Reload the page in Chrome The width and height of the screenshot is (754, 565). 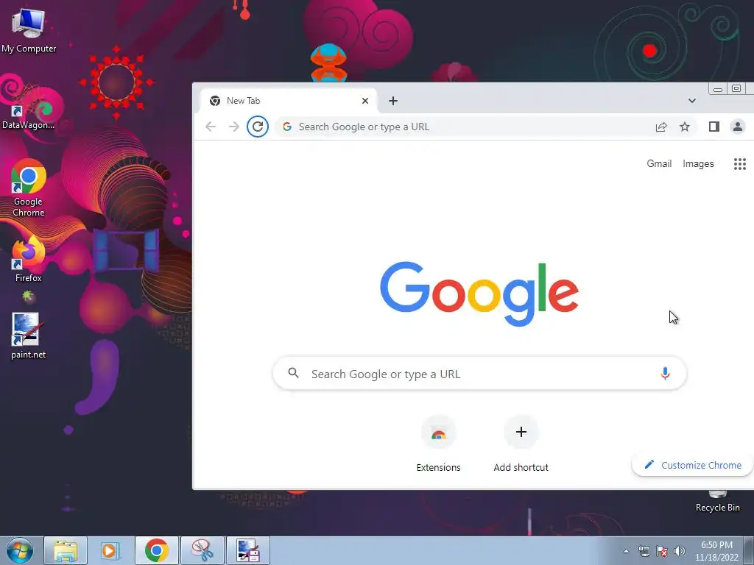[x=258, y=127]
